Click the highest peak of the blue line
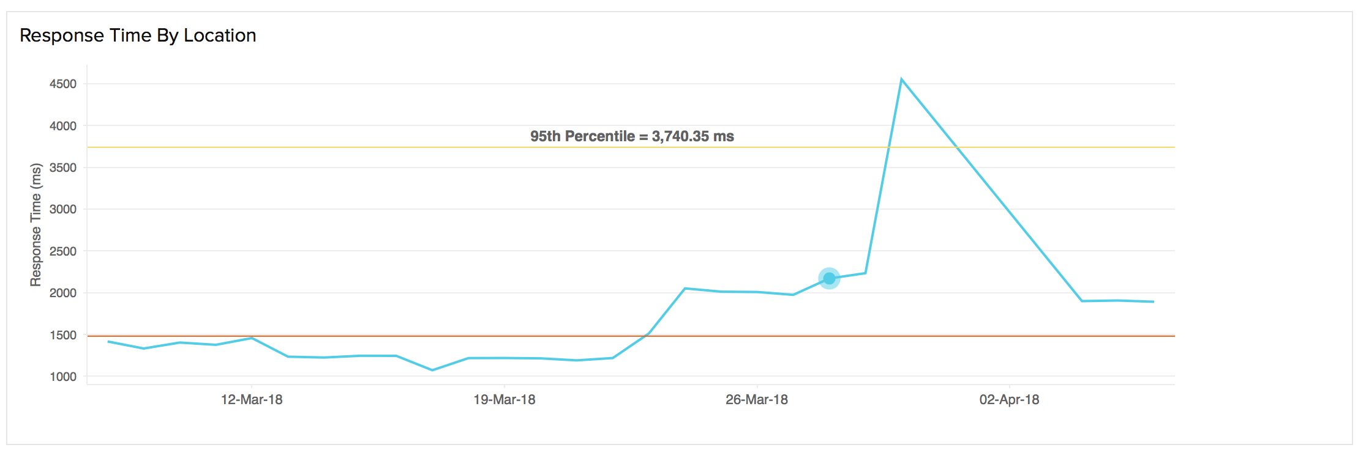Image resolution: width=1358 pixels, height=450 pixels. coord(901,79)
